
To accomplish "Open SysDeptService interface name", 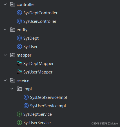I will coord(37,114).
